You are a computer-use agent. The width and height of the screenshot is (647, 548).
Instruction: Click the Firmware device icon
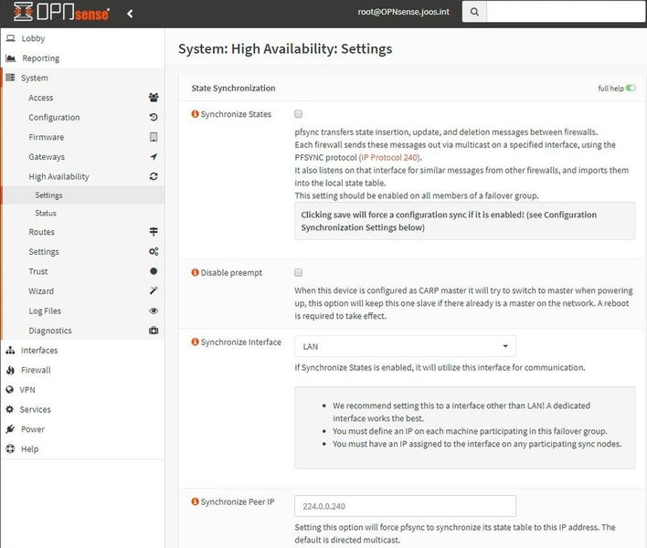click(x=154, y=137)
